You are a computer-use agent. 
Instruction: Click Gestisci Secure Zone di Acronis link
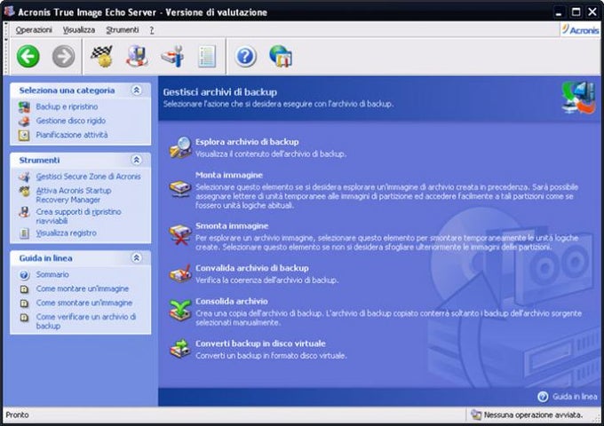tap(88, 177)
